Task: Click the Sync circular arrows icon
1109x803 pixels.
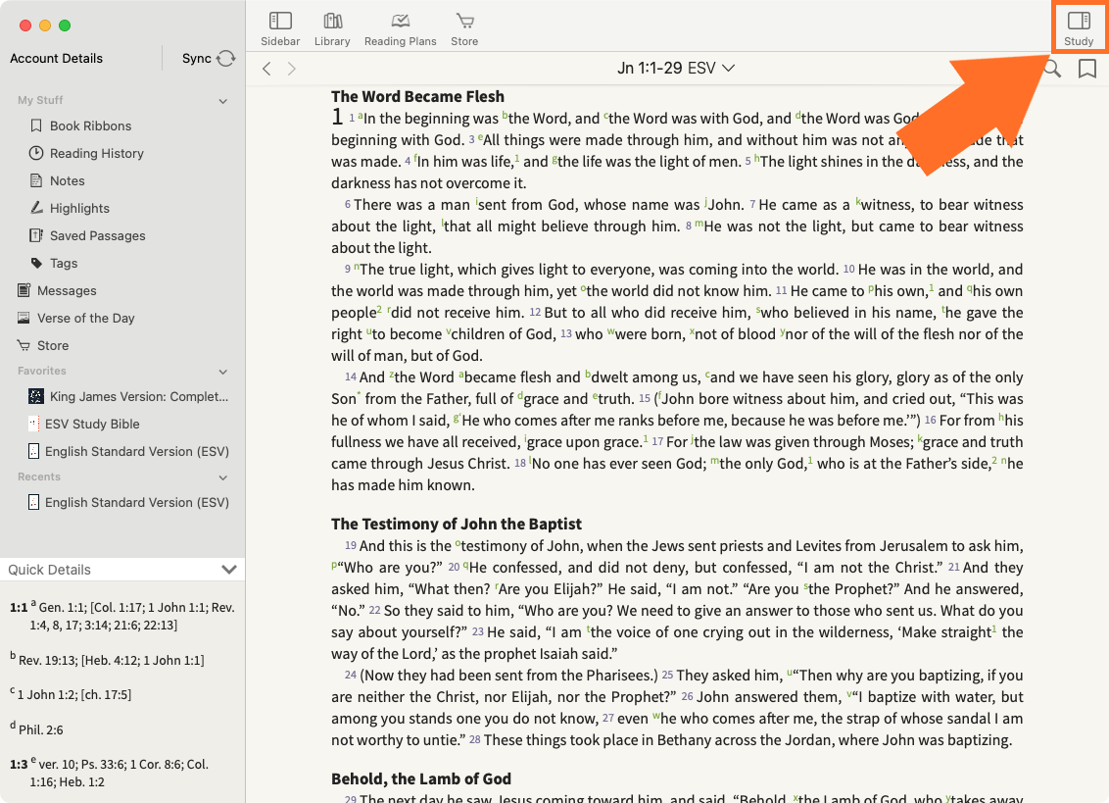Action: pyautogui.click(x=225, y=58)
